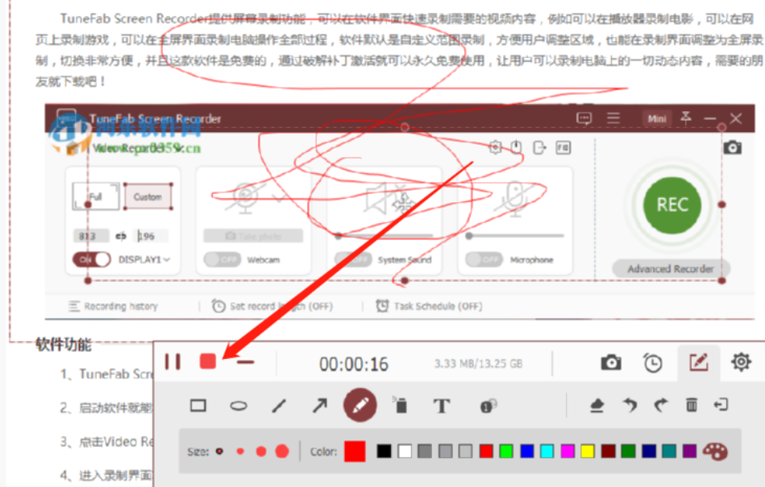This screenshot has width=765, height=487.
Task: Select the Text tool
Action: [442, 406]
